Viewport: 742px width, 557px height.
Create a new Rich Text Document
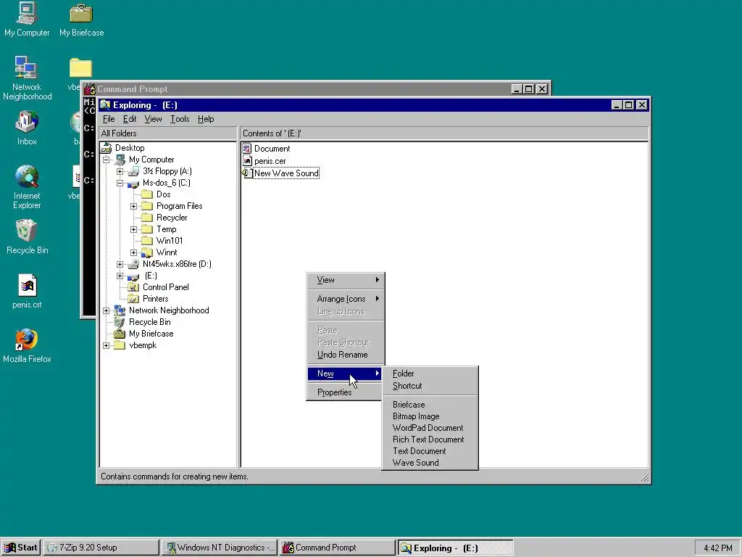(430, 440)
